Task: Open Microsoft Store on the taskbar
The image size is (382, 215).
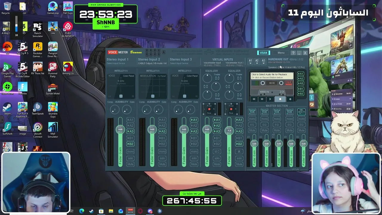Action: click(x=101, y=211)
